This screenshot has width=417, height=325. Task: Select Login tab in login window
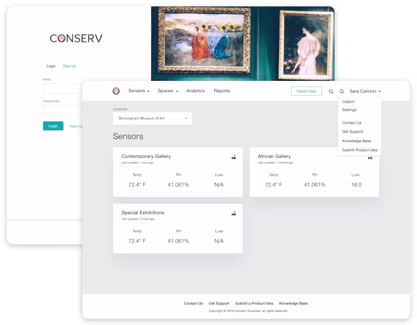click(x=51, y=66)
